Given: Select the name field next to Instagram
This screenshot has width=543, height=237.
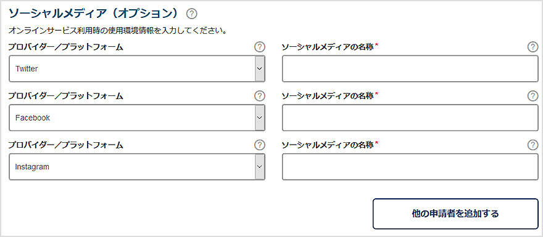Looking at the screenshot, I should 410,167.
